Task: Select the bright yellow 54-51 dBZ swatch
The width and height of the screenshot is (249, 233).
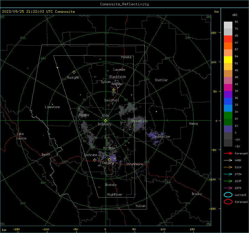Action: [228, 60]
